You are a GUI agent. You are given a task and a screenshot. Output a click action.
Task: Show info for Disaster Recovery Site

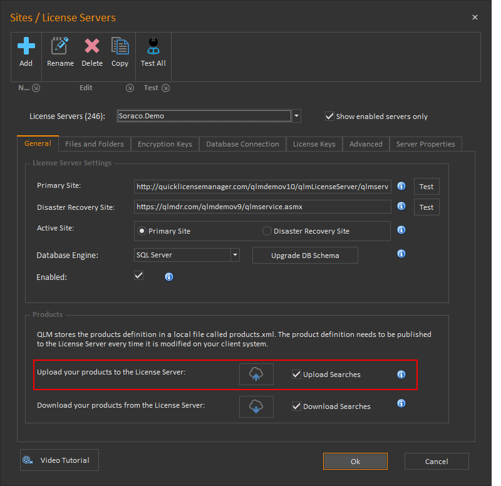click(401, 206)
